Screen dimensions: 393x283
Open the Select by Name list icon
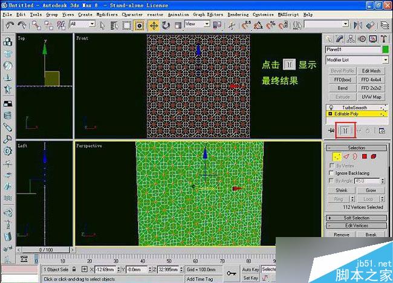coord(114,25)
